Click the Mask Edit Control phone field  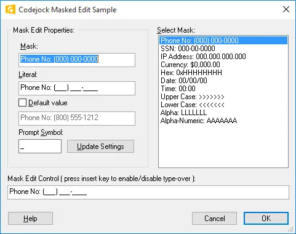click(148, 192)
